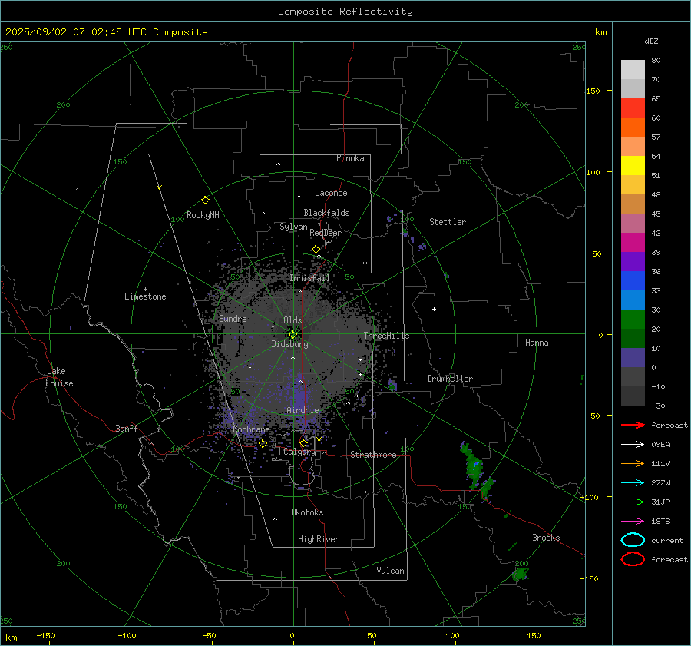Select the Brooks label
The width and height of the screenshot is (691, 646).
click(546, 538)
